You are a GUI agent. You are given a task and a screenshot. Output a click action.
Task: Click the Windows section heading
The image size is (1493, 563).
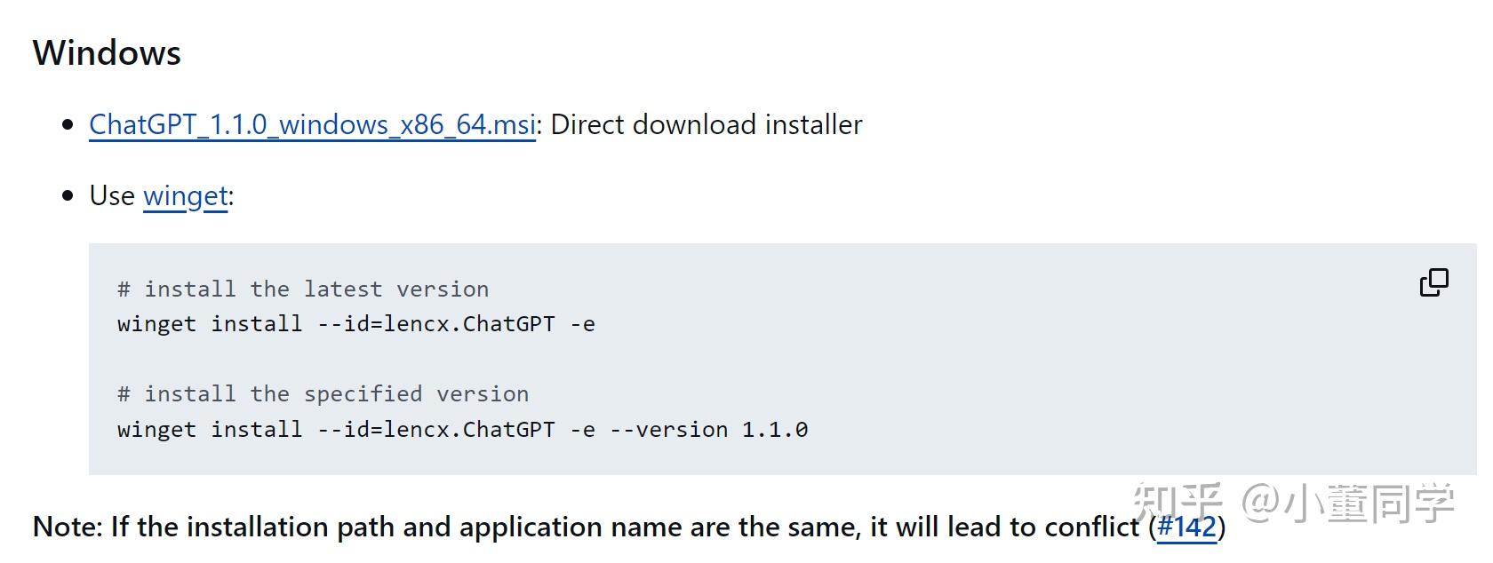tap(107, 53)
